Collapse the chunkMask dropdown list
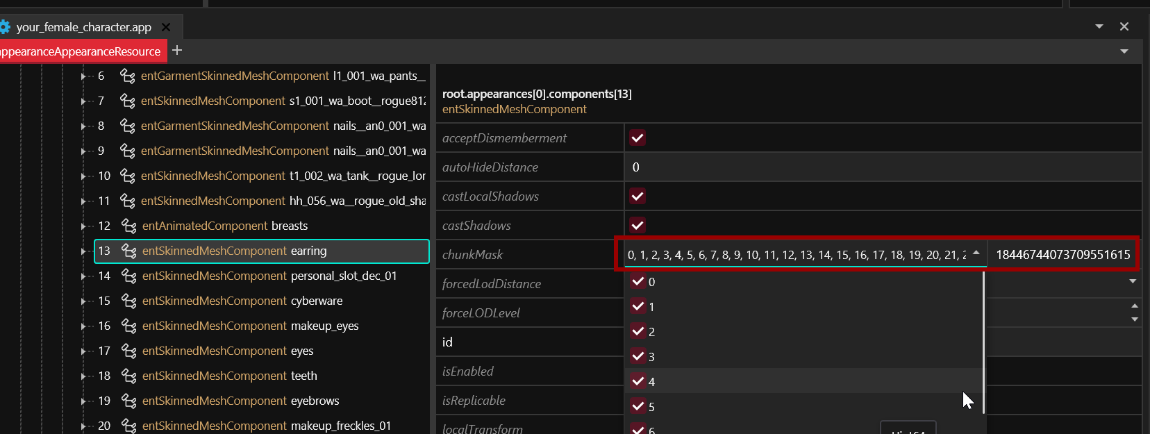This screenshot has height=434, width=1150. tap(976, 253)
